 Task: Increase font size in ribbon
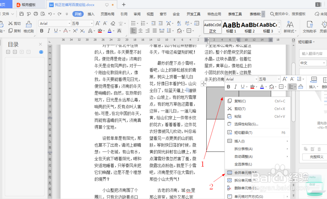click(x=98, y=23)
